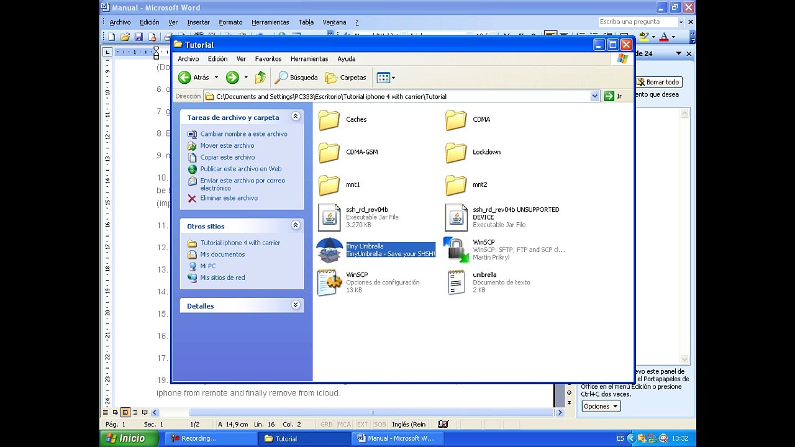This screenshot has width=795, height=447.
Task: Open Word's font color dropdown arrow
Action: tap(673, 37)
